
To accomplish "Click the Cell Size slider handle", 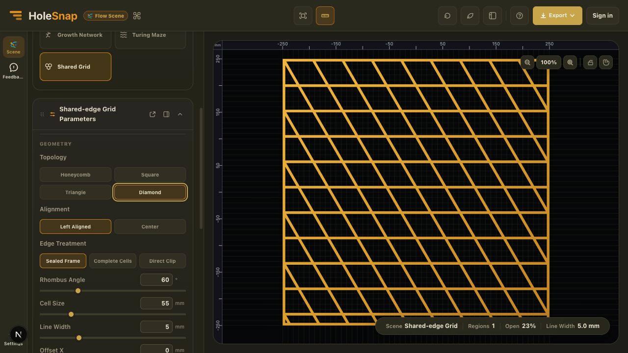I will click(71, 314).
